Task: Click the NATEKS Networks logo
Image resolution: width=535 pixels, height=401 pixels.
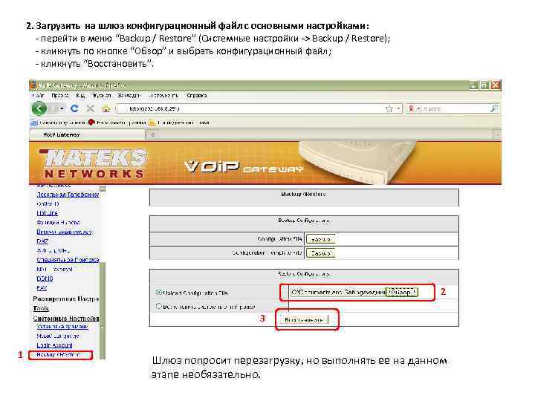Action: pyautogui.click(x=94, y=163)
